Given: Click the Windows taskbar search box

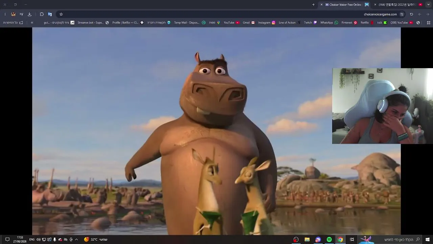Looking at the screenshot, I should pyautogui.click(x=390, y=240).
